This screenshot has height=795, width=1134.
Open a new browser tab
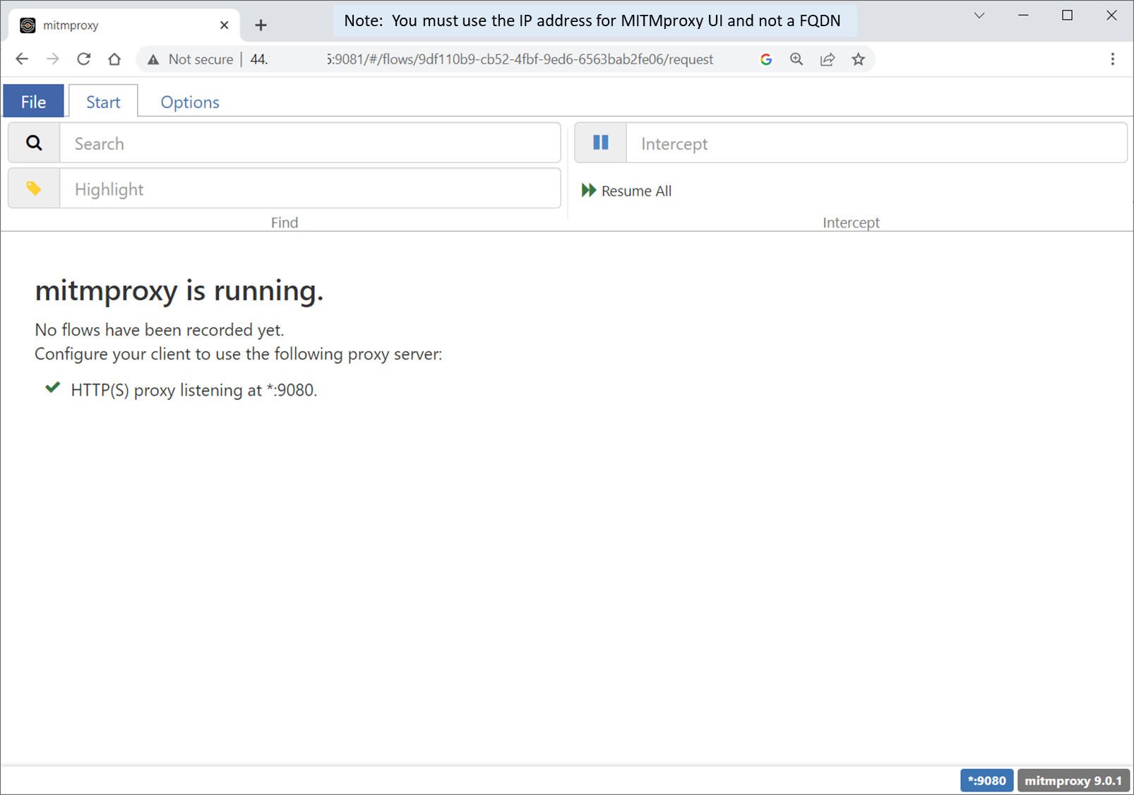coord(261,25)
